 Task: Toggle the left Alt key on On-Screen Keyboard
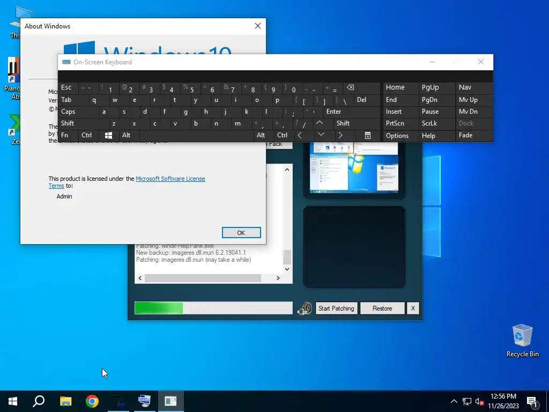(x=129, y=135)
